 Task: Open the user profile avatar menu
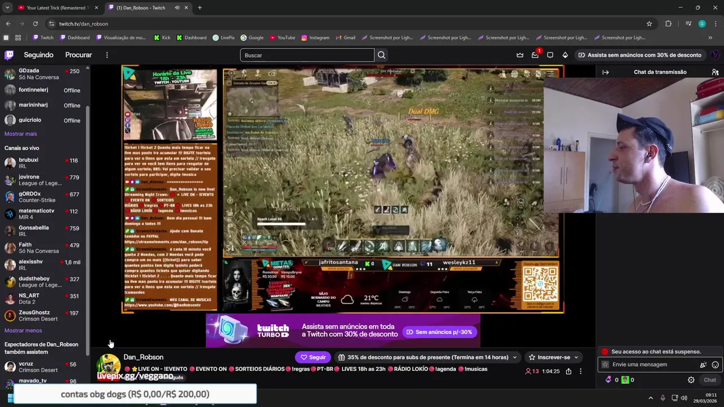coord(715,55)
